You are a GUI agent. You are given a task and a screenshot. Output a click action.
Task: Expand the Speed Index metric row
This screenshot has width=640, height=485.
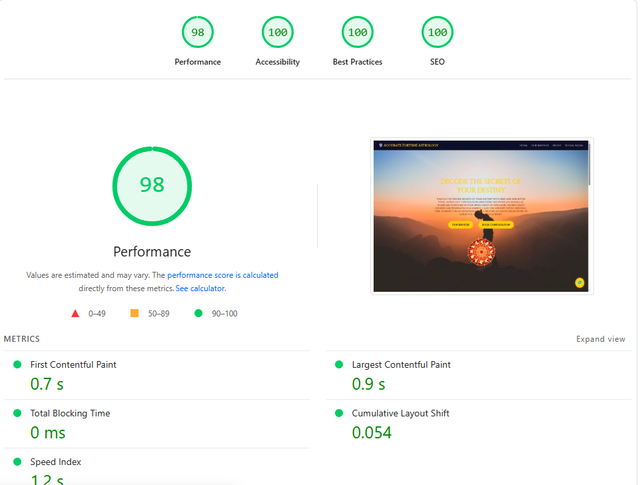[56, 462]
